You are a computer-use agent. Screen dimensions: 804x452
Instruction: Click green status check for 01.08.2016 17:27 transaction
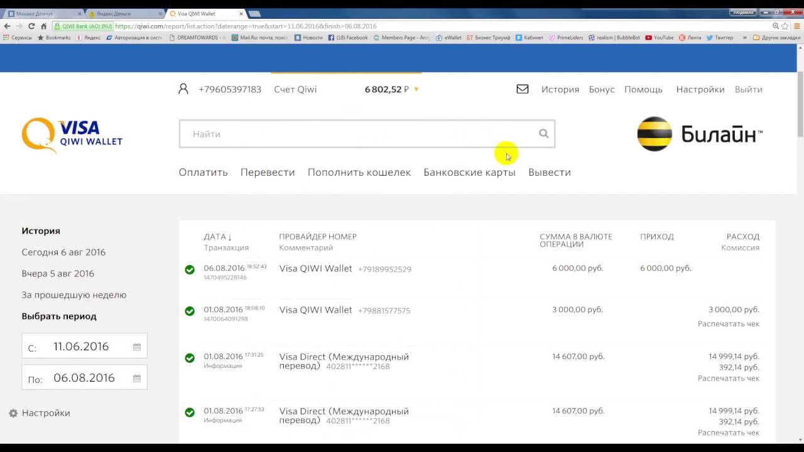pos(190,412)
